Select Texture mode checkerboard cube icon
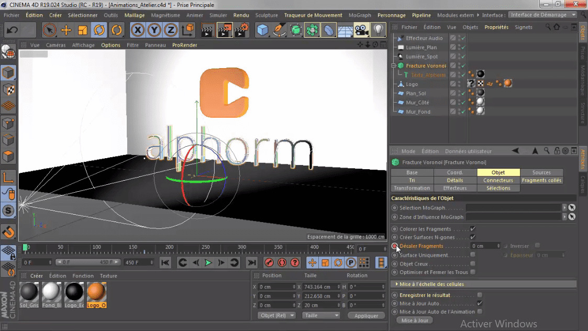The width and height of the screenshot is (588, 331). (x=8, y=90)
